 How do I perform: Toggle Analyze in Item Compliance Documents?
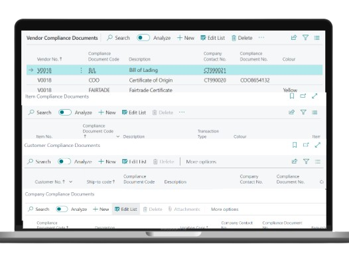click(65, 112)
